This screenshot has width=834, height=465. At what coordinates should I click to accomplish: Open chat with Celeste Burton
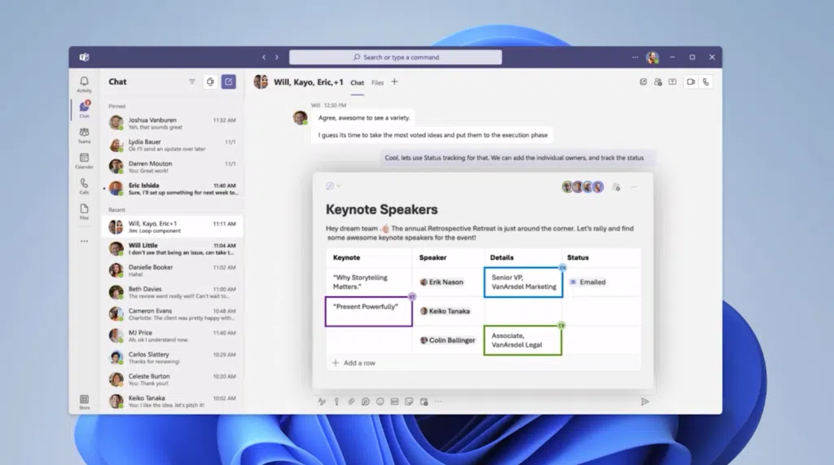173,379
